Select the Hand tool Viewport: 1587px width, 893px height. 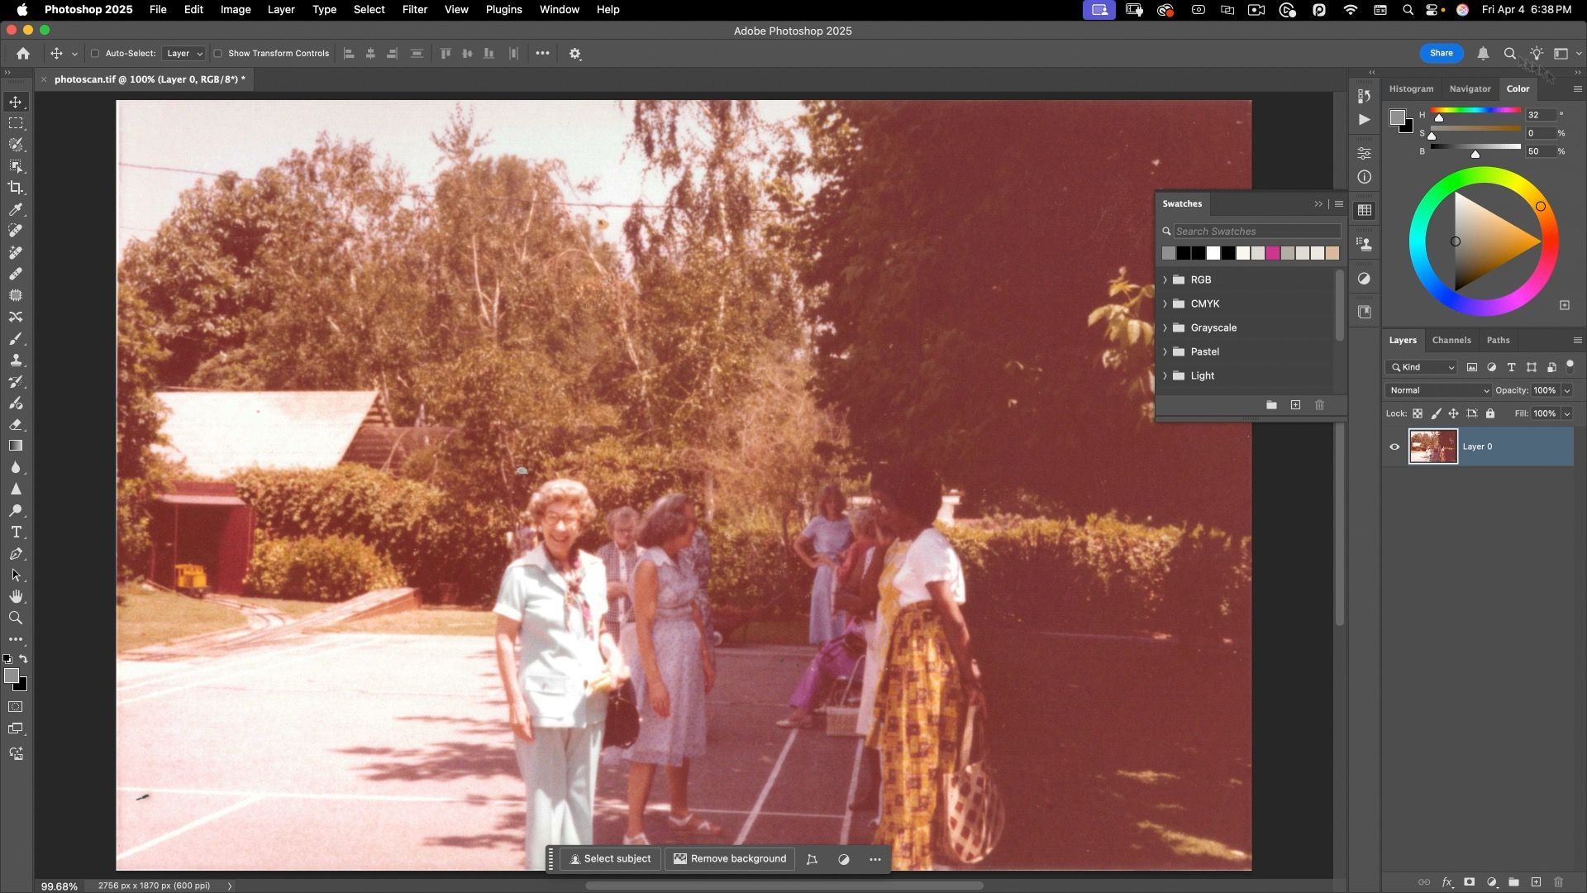(16, 597)
